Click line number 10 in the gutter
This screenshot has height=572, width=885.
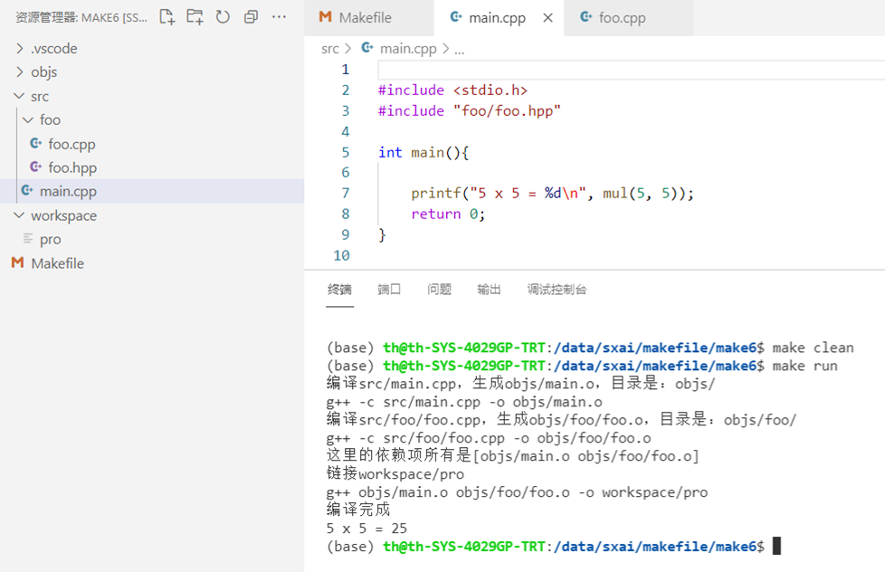(x=341, y=256)
